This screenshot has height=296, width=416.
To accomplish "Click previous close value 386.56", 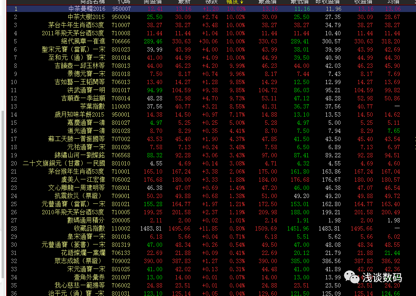I will pos(331,261).
